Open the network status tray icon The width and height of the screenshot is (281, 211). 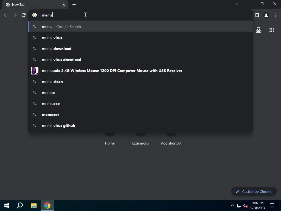pyautogui.click(x=239, y=206)
